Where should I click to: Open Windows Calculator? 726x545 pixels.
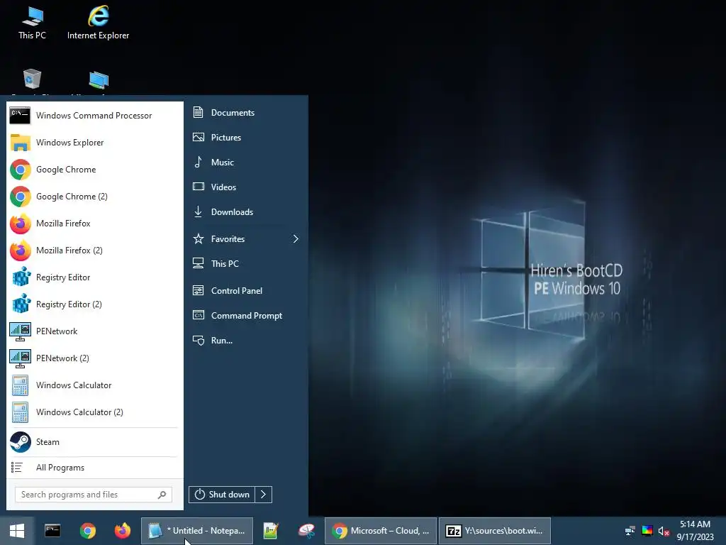94,385
